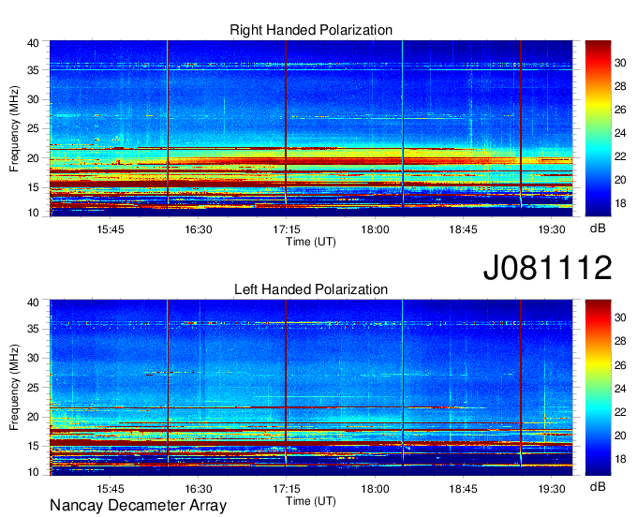Click the top panel "Time (UT)" label
Image resolution: width=637 pixels, height=517 pixels.
(x=311, y=242)
